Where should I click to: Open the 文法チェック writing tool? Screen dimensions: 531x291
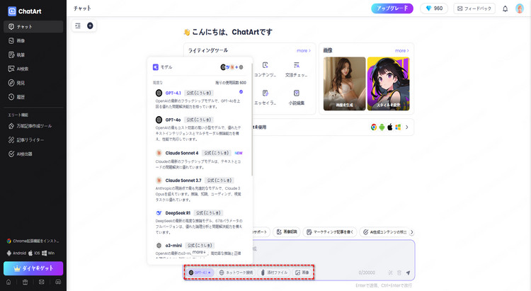tap(297, 69)
